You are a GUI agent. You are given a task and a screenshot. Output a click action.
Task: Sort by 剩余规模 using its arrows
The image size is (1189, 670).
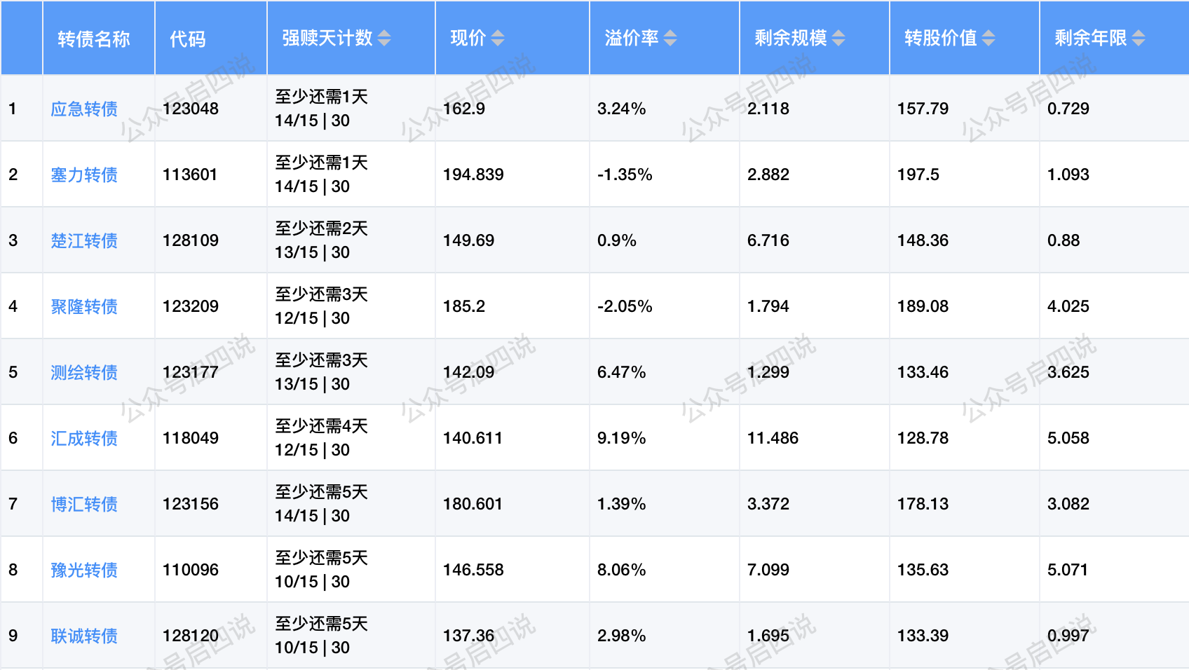tap(838, 38)
